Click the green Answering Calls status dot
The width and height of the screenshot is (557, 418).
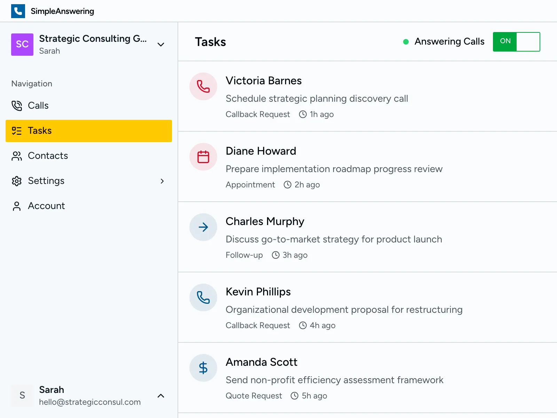click(x=406, y=42)
